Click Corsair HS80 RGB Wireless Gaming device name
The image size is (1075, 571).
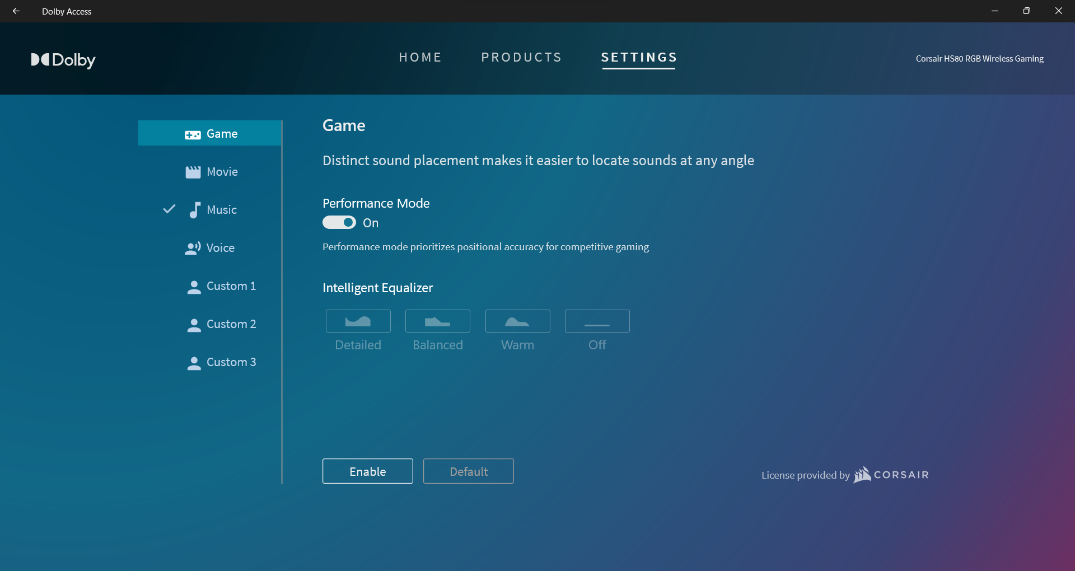click(980, 59)
